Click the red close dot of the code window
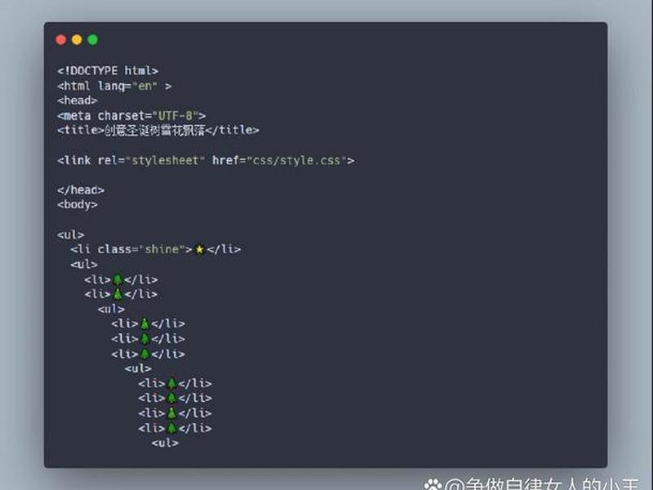Screen dimensions: 653x490 tap(60, 39)
